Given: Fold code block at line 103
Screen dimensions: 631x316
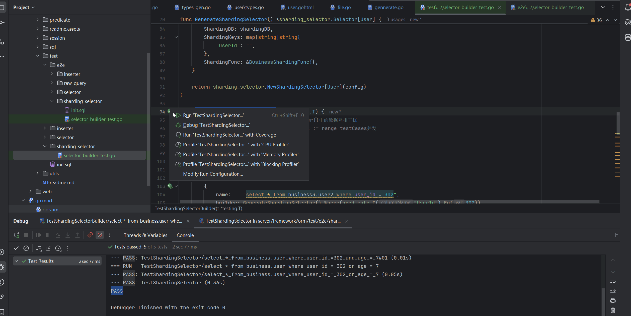Looking at the screenshot, I should pos(176,186).
